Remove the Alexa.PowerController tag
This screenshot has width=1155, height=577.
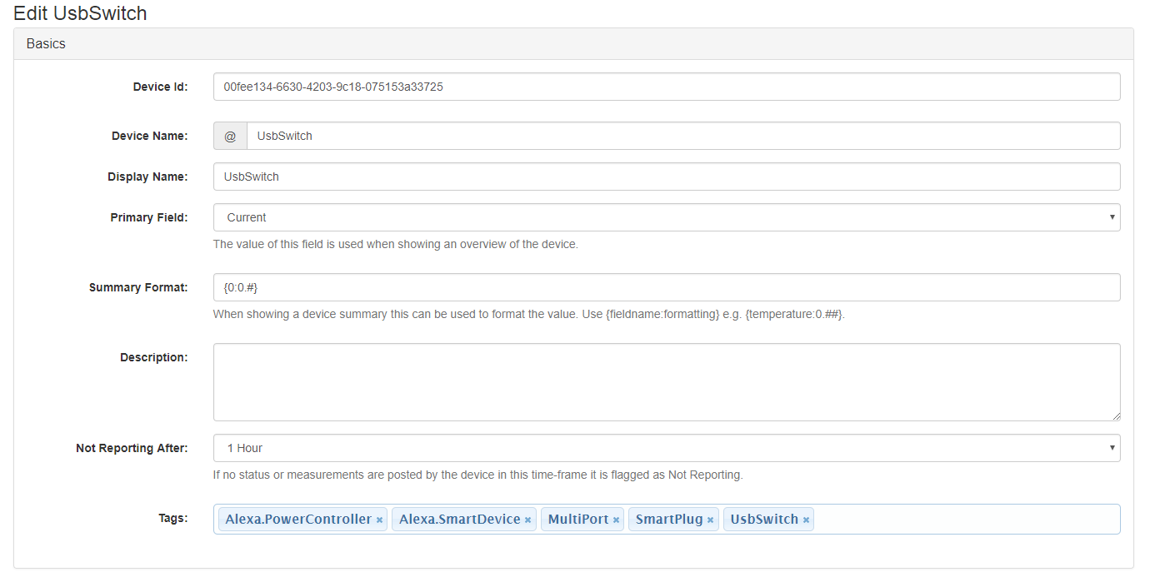379,520
